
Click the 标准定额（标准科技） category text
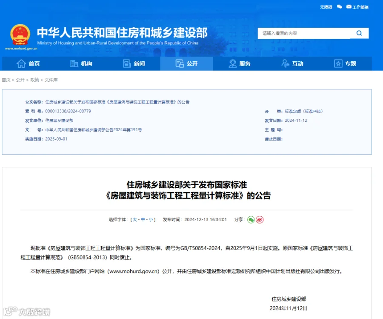[304, 111]
